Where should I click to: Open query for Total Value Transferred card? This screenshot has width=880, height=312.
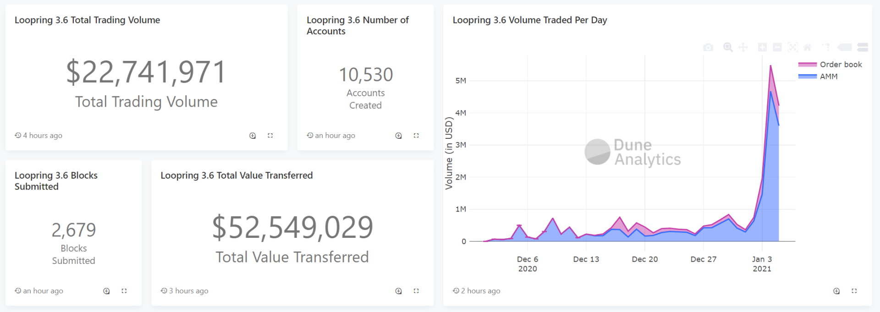tap(399, 291)
